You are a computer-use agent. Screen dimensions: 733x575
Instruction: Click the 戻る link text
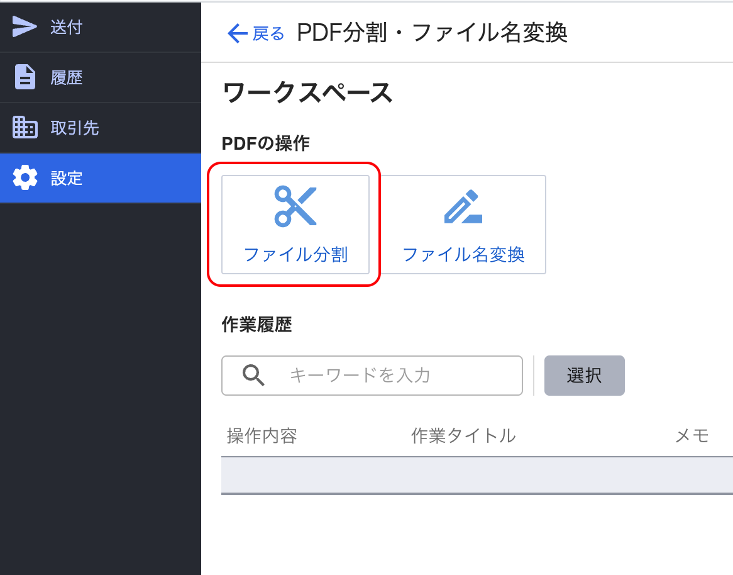[268, 33]
